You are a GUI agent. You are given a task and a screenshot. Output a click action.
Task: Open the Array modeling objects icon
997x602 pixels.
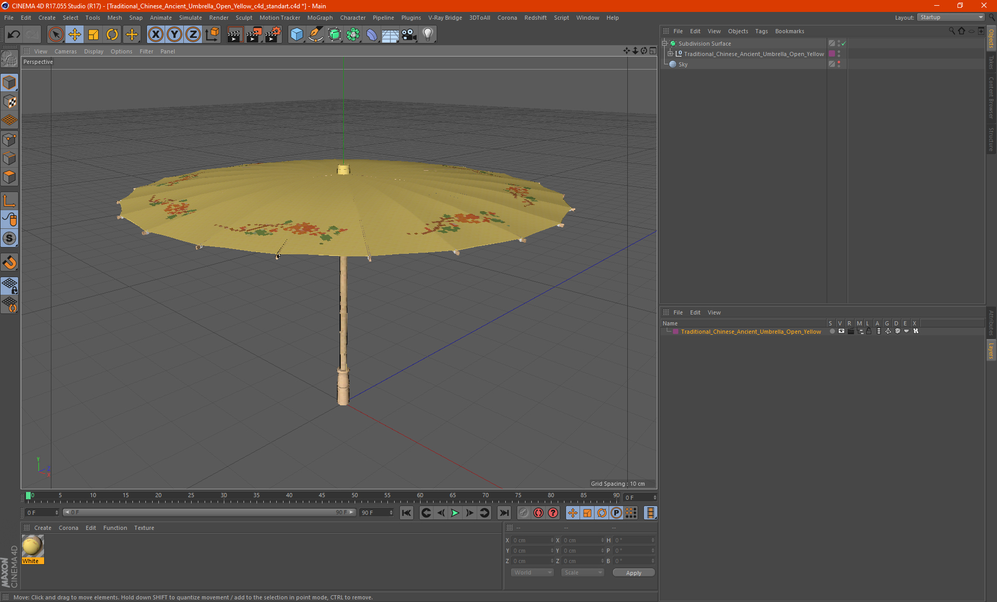pos(353,35)
